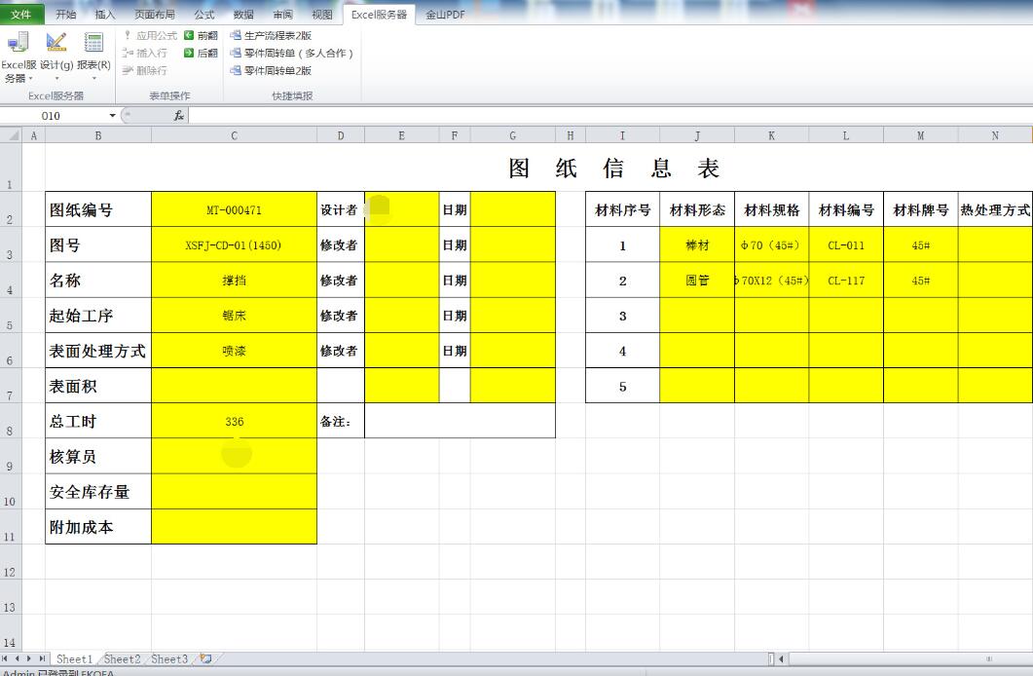The width and height of the screenshot is (1033, 676).
Task: Select cell containing drawing number MT-000471
Action: tap(234, 210)
